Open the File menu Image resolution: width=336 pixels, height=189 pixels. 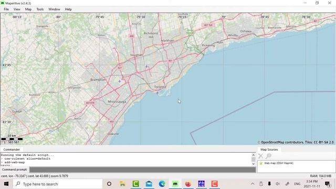(6, 9)
